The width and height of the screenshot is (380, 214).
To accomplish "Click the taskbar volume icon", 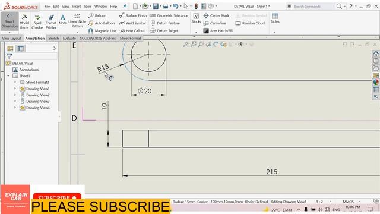I will [320, 210].
